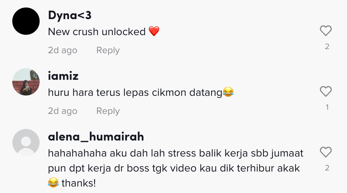Click the 2d ago timestamp under Dyna<3's comment
This screenshot has width=347, height=193.
pyautogui.click(x=63, y=50)
